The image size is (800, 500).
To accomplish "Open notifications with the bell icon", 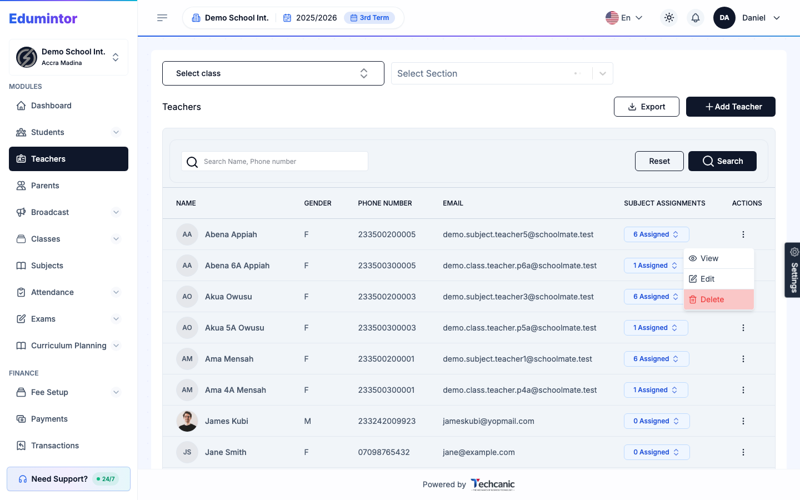I will [x=696, y=18].
